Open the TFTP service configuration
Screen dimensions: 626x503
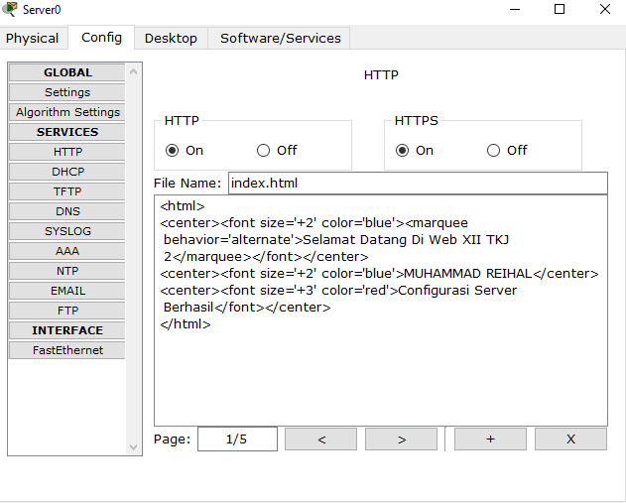67,191
